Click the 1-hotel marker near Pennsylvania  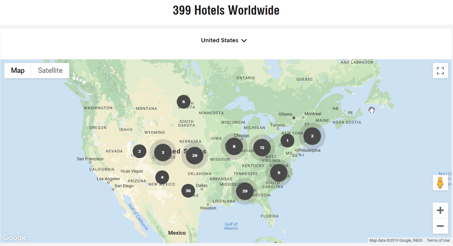(287, 141)
